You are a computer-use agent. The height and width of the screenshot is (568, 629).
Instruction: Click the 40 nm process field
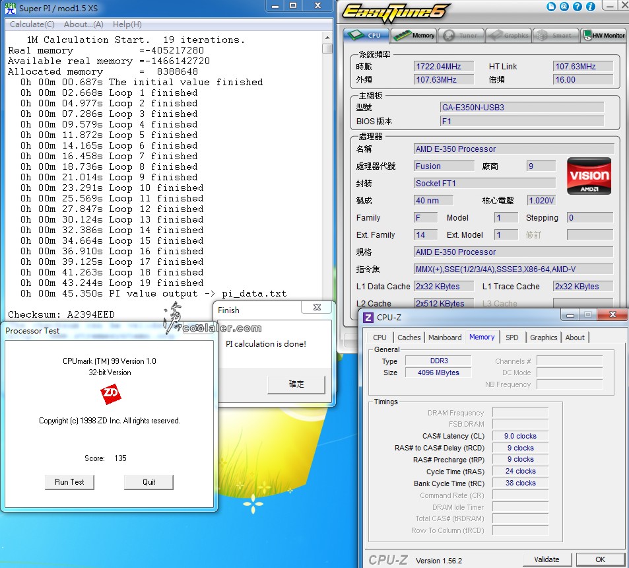click(x=434, y=200)
